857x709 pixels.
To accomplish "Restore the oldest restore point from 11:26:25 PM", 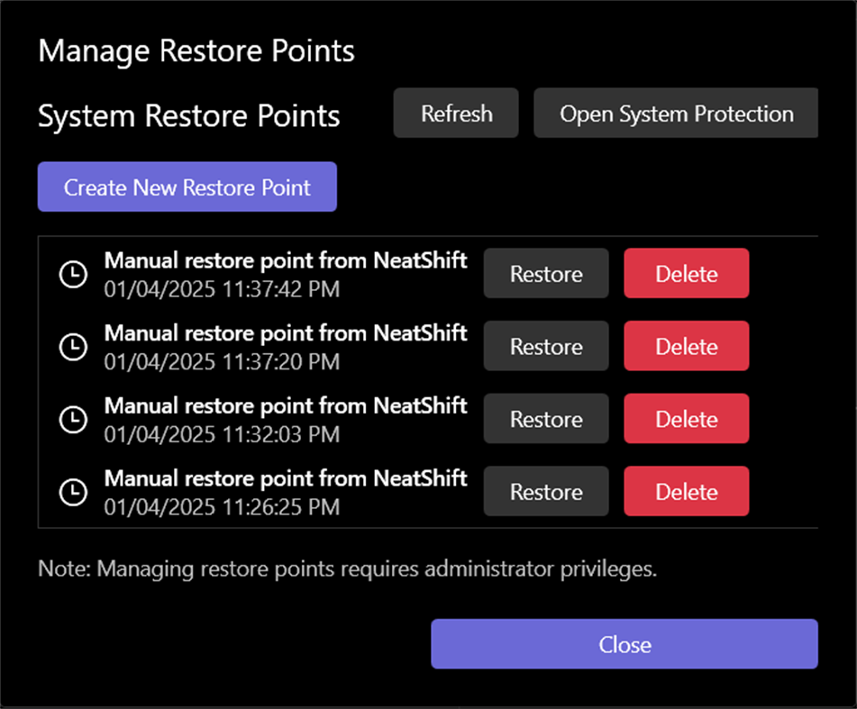I will pos(545,491).
